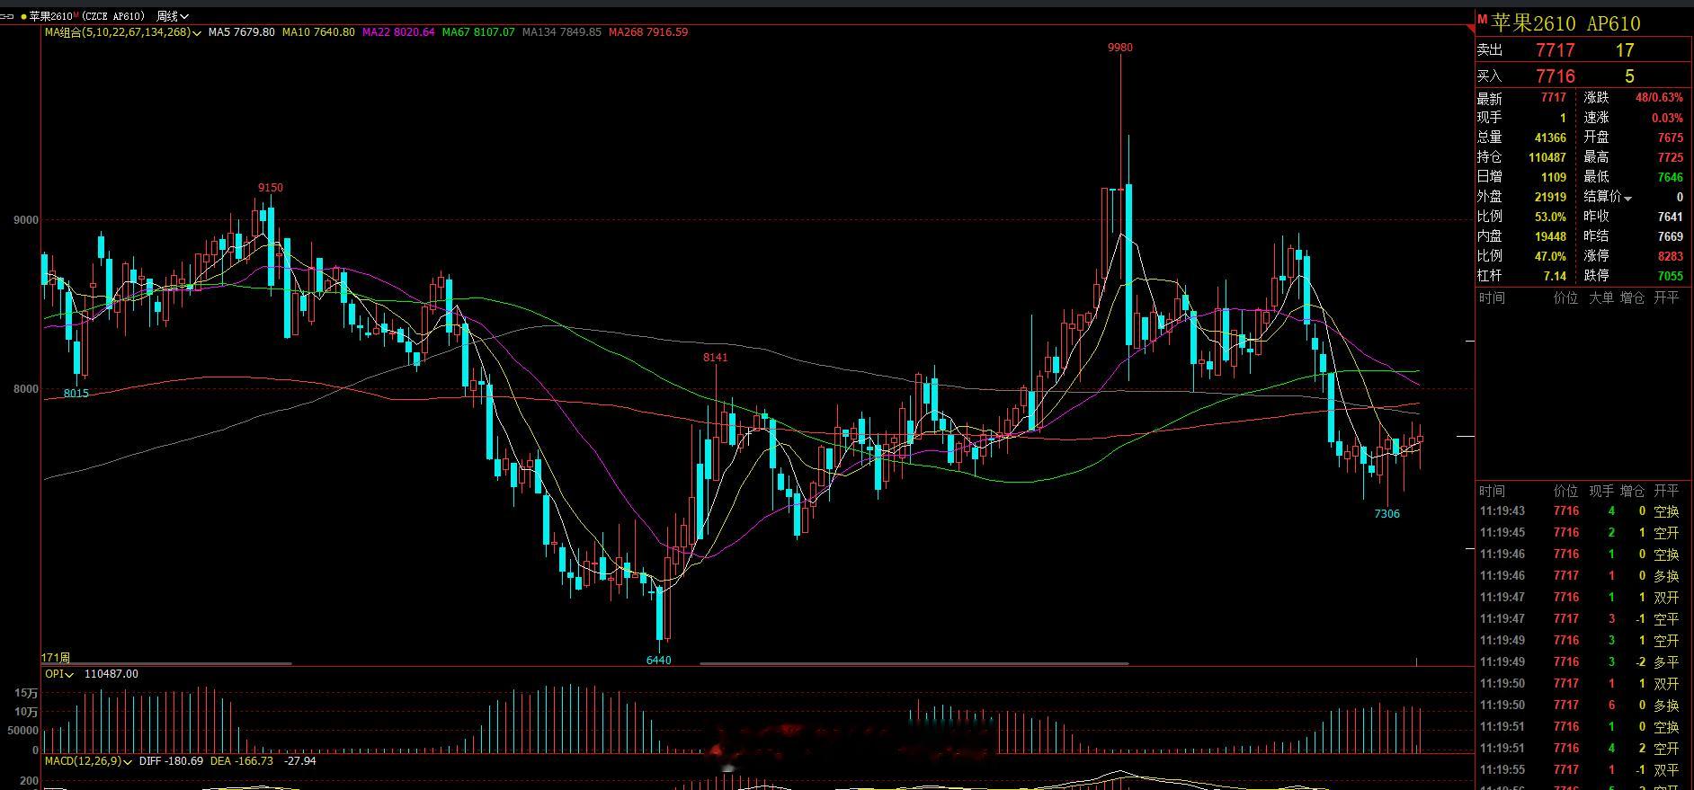1694x790 pixels.
Task: Click the 昨收 value 7641
Action: click(x=1671, y=217)
